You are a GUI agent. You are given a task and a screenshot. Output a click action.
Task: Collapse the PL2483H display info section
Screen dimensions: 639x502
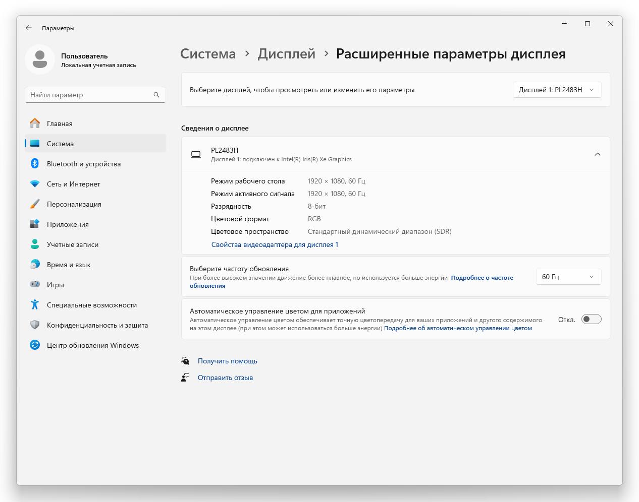pyautogui.click(x=597, y=154)
